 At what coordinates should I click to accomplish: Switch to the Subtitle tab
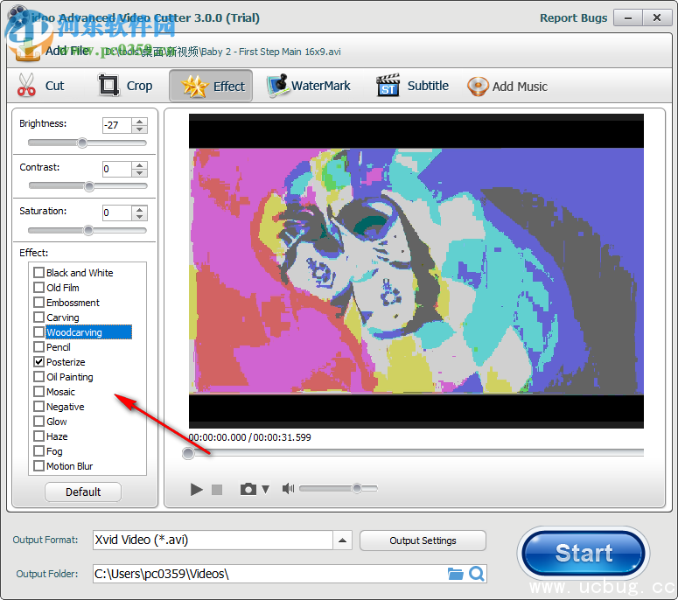pyautogui.click(x=413, y=86)
